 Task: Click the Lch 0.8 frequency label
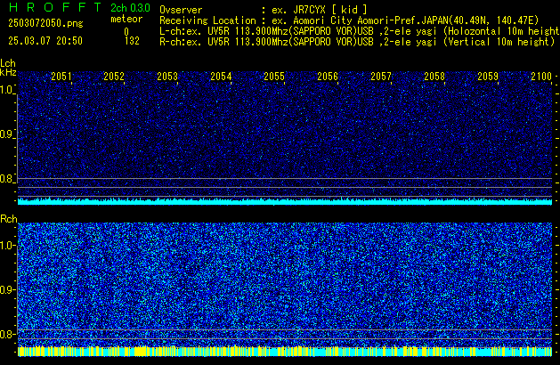click(x=7, y=179)
